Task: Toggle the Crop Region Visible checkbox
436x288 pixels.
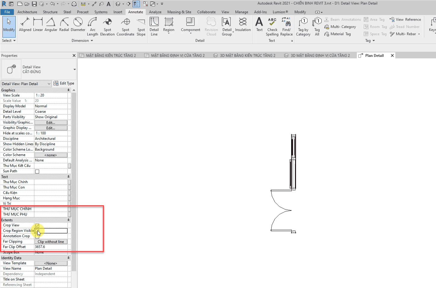Action: (x=37, y=231)
